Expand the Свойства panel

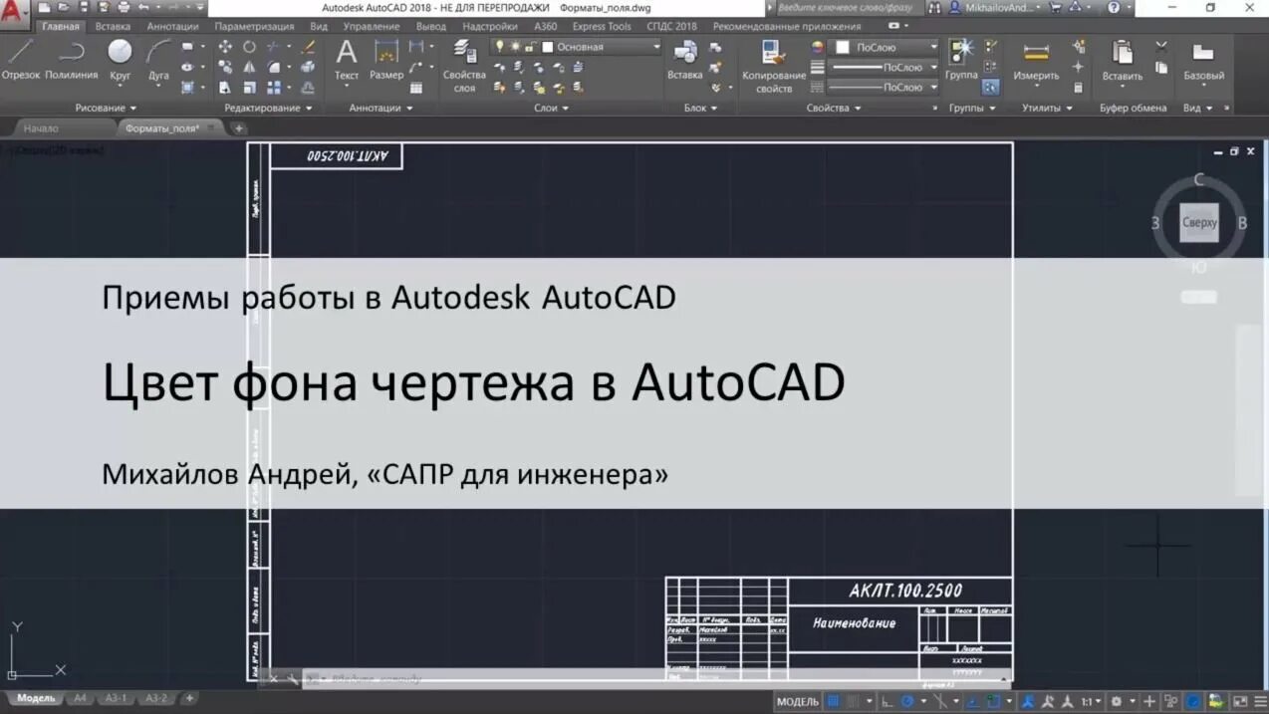click(834, 108)
